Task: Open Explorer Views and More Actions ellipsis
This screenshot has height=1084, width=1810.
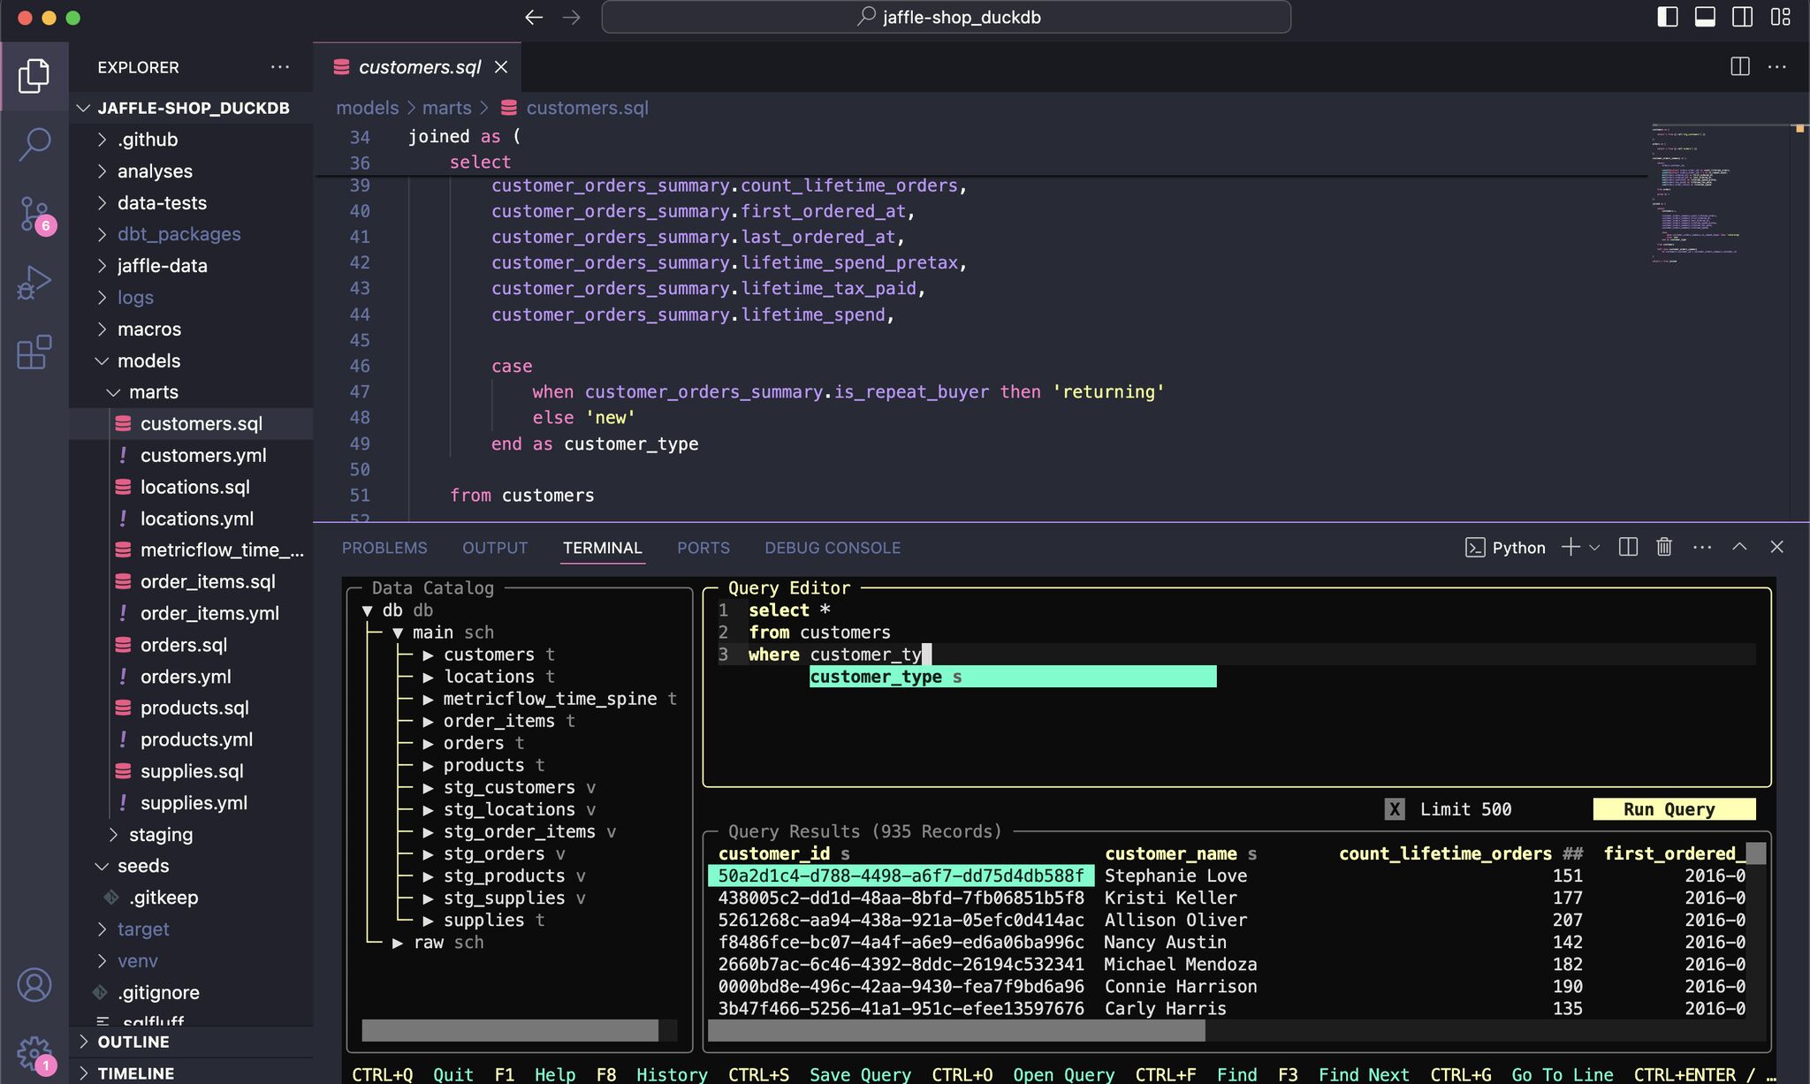Action: [x=280, y=67]
